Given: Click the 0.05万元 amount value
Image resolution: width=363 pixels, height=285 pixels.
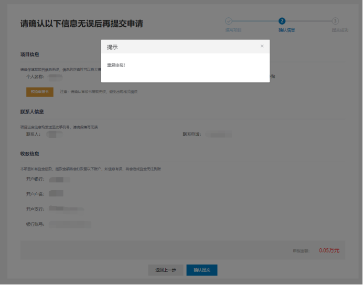Looking at the screenshot, I should point(329,250).
